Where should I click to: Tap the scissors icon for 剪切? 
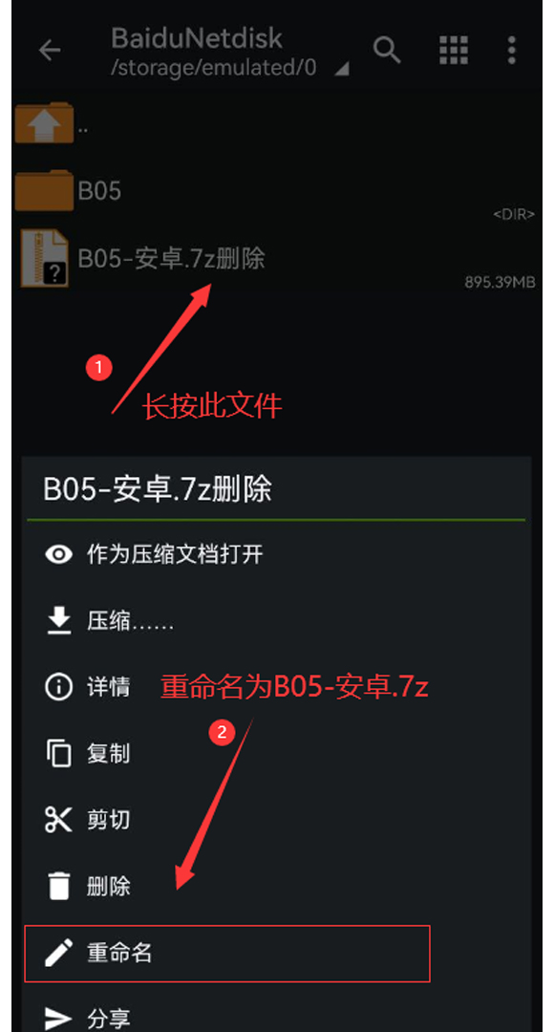coord(58,820)
